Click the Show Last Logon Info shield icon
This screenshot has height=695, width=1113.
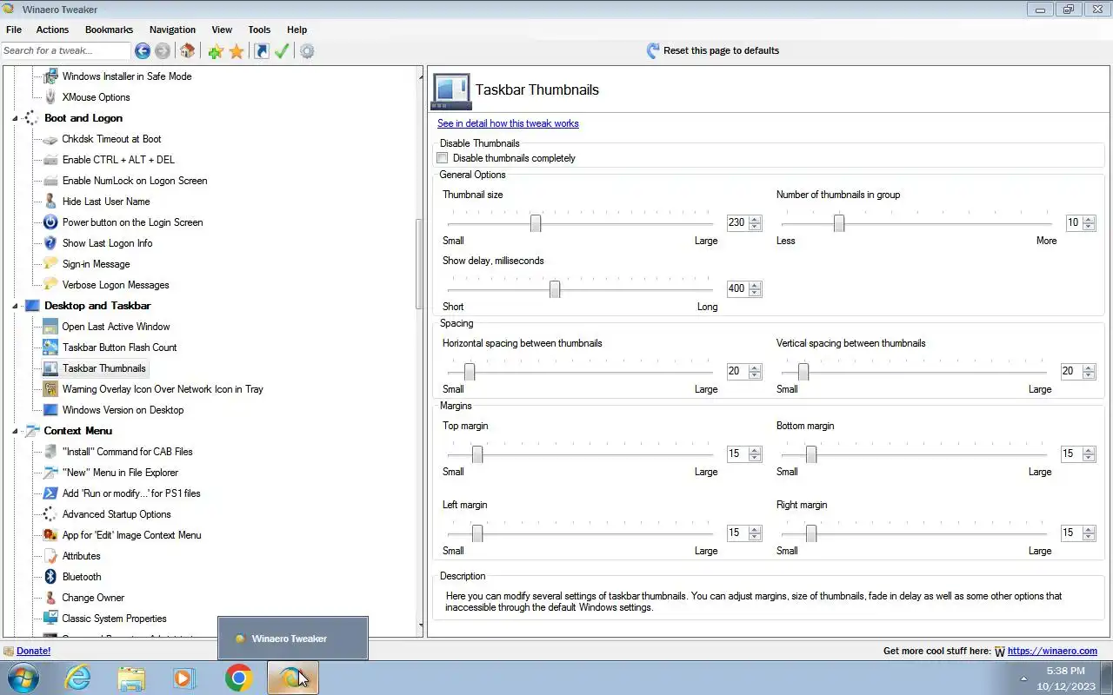[50, 243]
